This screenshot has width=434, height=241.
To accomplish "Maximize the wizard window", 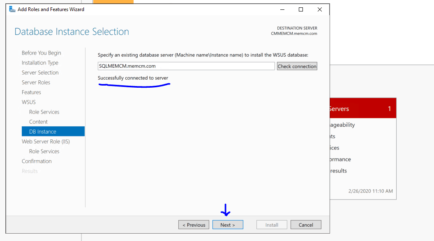I will pyautogui.click(x=301, y=9).
